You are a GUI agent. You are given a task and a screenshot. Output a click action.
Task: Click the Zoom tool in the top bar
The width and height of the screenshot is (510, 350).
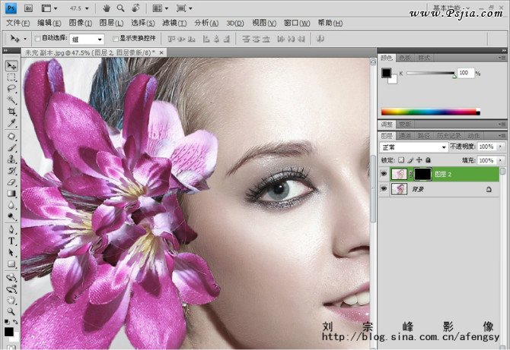point(120,8)
